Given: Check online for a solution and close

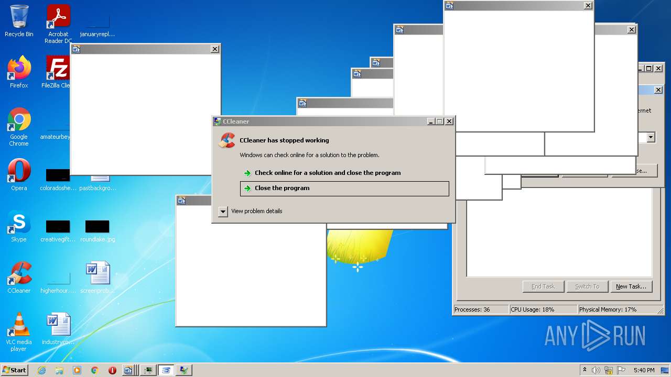Looking at the screenshot, I should 328,173.
